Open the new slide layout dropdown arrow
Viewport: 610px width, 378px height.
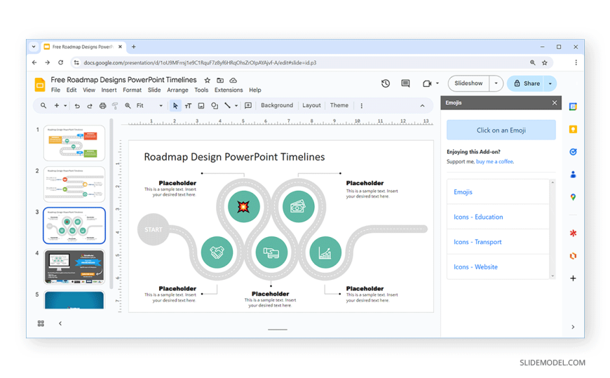click(x=65, y=105)
